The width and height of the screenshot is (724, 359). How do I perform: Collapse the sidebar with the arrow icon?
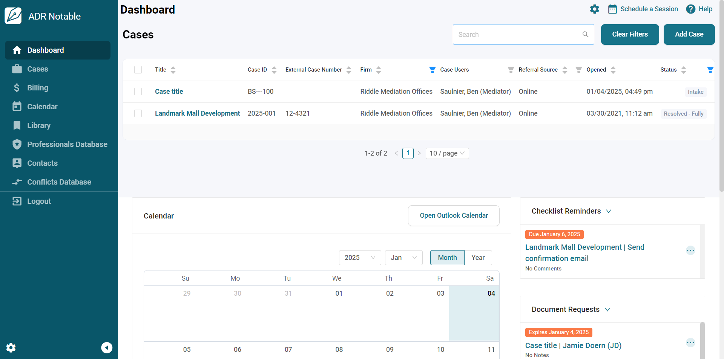[107, 347]
